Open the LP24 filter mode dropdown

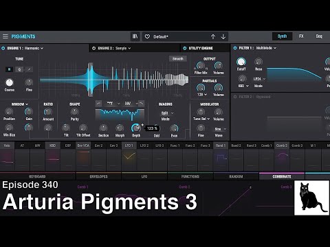259,79
